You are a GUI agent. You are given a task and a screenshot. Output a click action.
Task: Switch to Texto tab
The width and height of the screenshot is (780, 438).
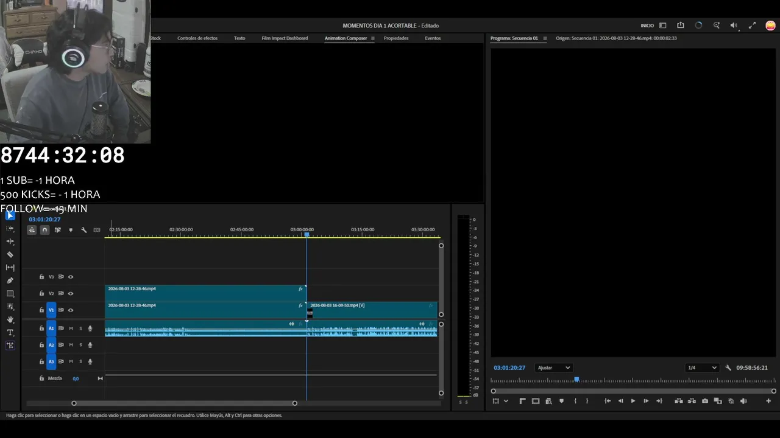[239, 38]
